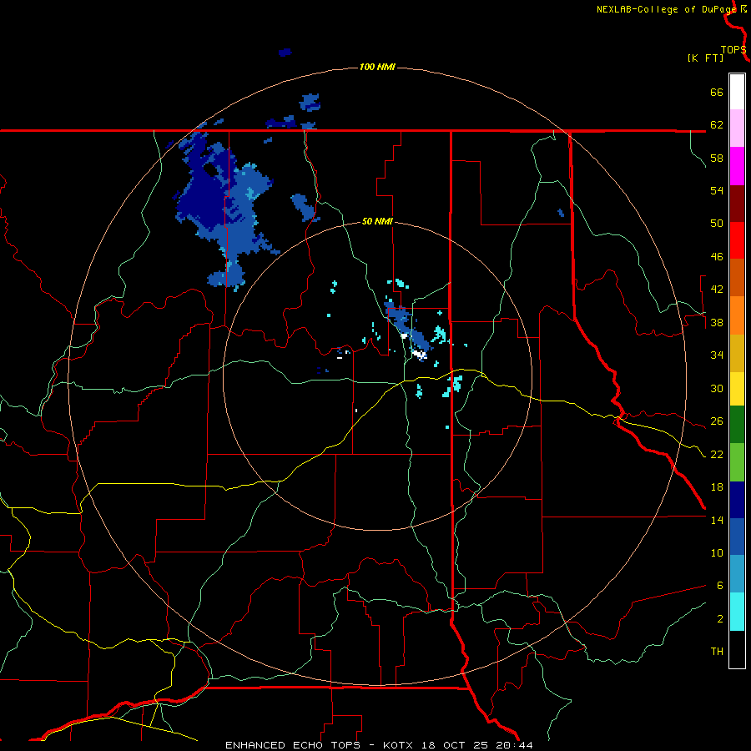Click the NEXLAB-College of DuPage label

point(667,9)
